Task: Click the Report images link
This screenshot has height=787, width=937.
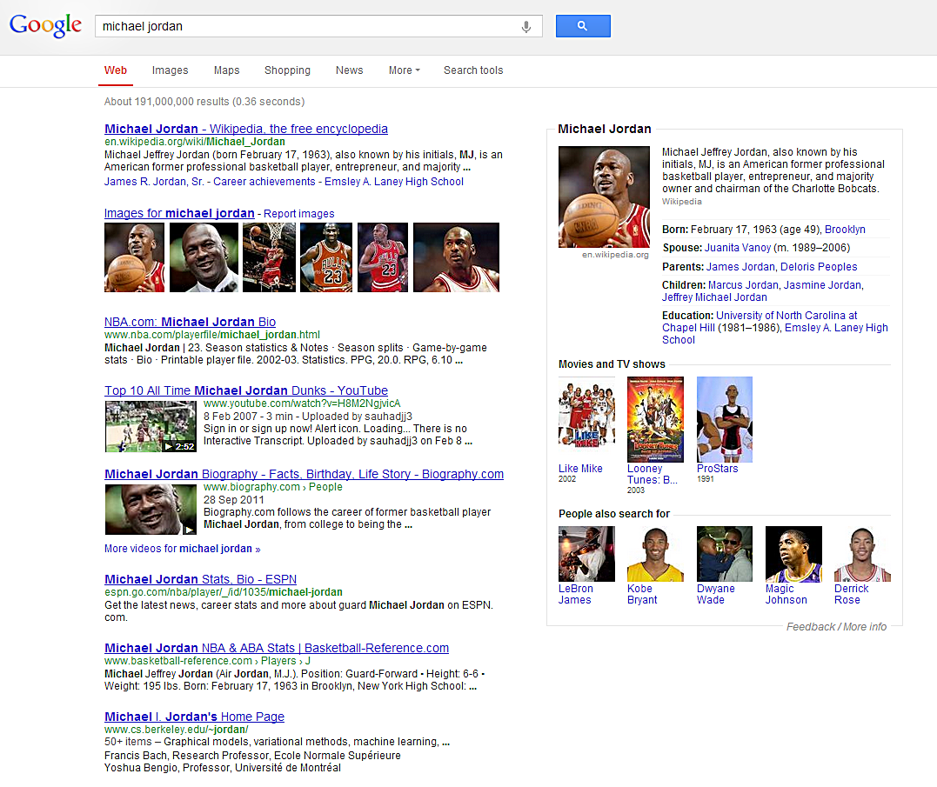Action: pyautogui.click(x=298, y=214)
